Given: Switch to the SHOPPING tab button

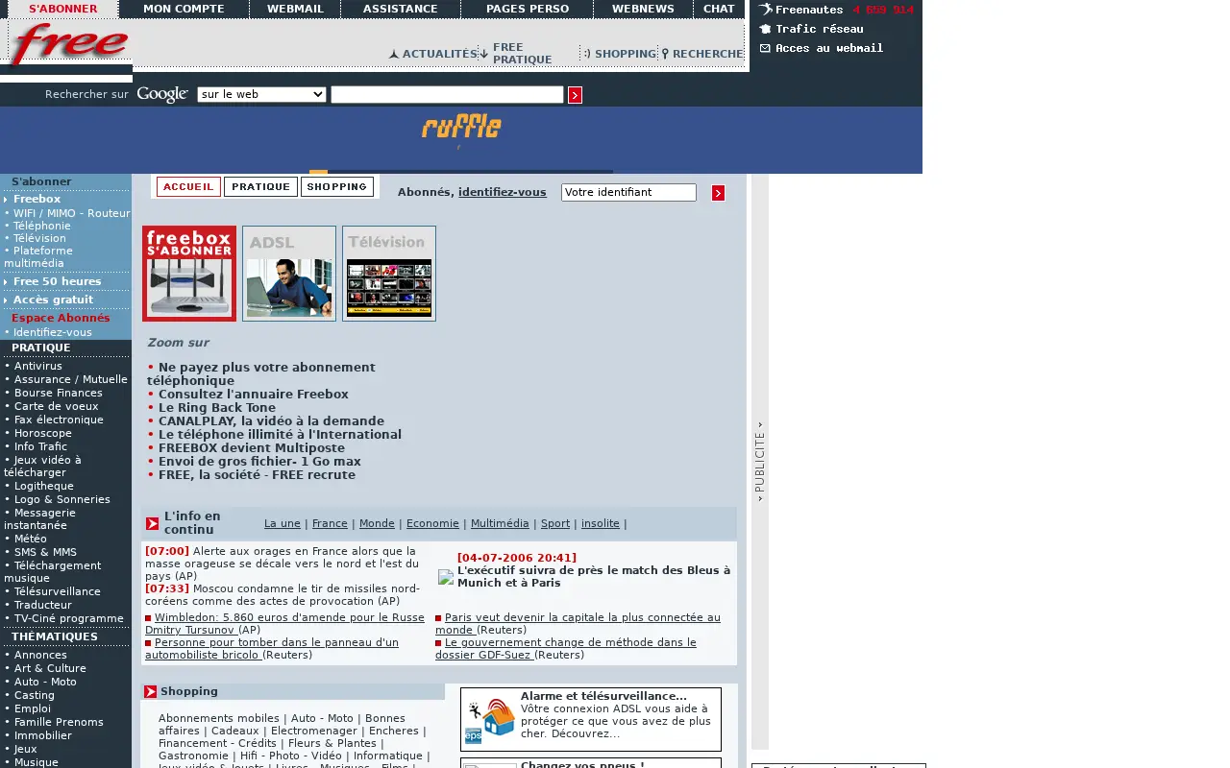Looking at the screenshot, I should (337, 186).
